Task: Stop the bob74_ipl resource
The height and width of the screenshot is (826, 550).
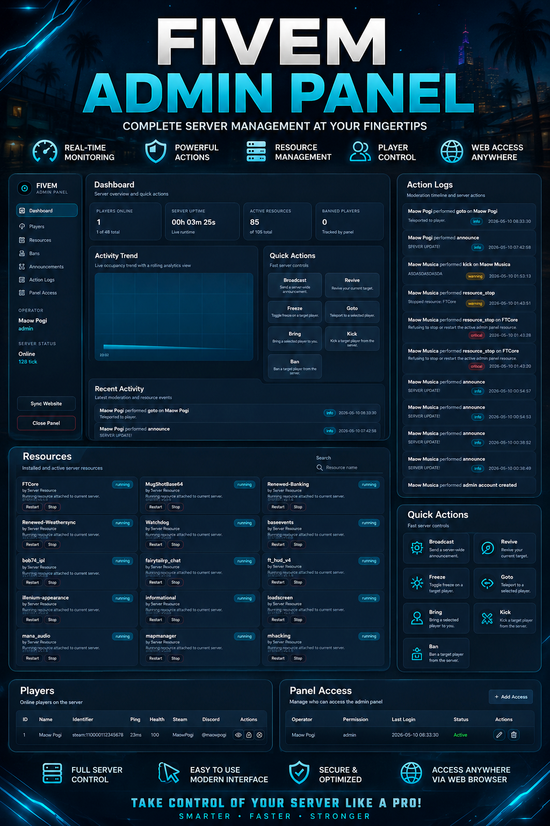Action: point(52,582)
